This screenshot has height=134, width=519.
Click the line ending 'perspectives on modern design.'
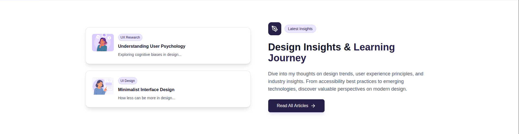coord(337,89)
